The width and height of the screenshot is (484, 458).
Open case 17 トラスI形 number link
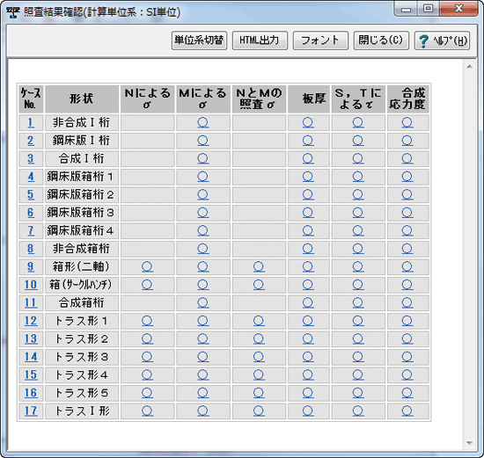coord(31,411)
